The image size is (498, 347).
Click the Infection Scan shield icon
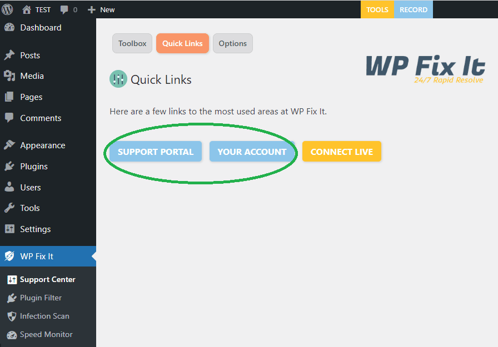[12, 316]
